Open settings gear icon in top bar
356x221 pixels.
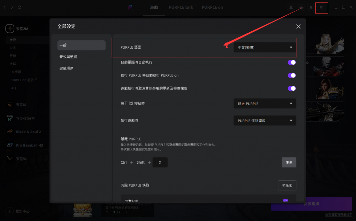(321, 8)
